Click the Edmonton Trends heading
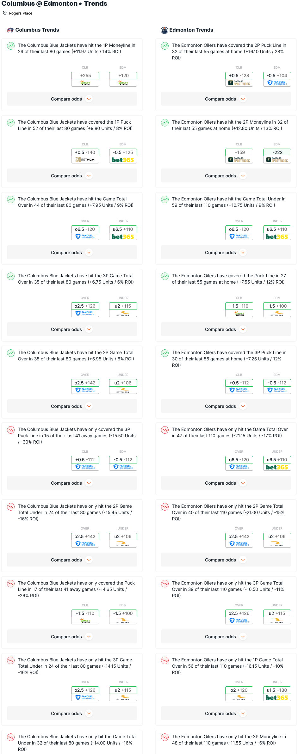298x754 pixels. click(191, 30)
